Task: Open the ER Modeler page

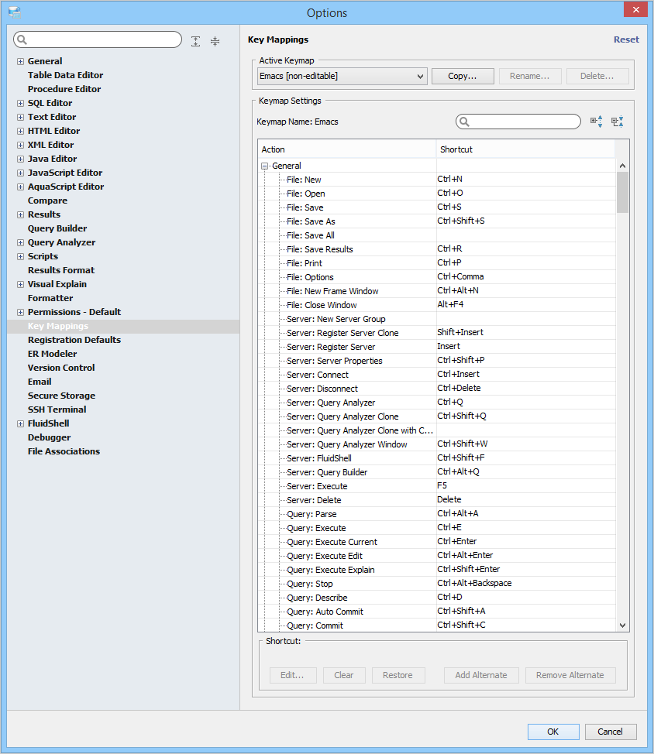Action: [53, 354]
